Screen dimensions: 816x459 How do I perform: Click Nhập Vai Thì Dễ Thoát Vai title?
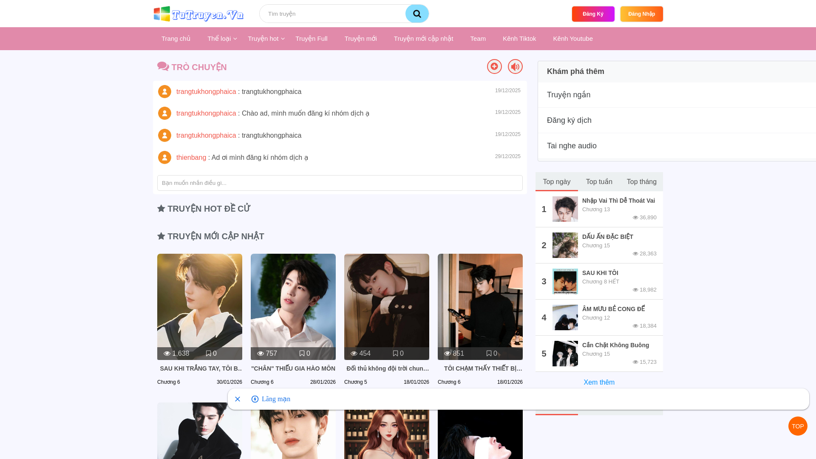point(618,201)
